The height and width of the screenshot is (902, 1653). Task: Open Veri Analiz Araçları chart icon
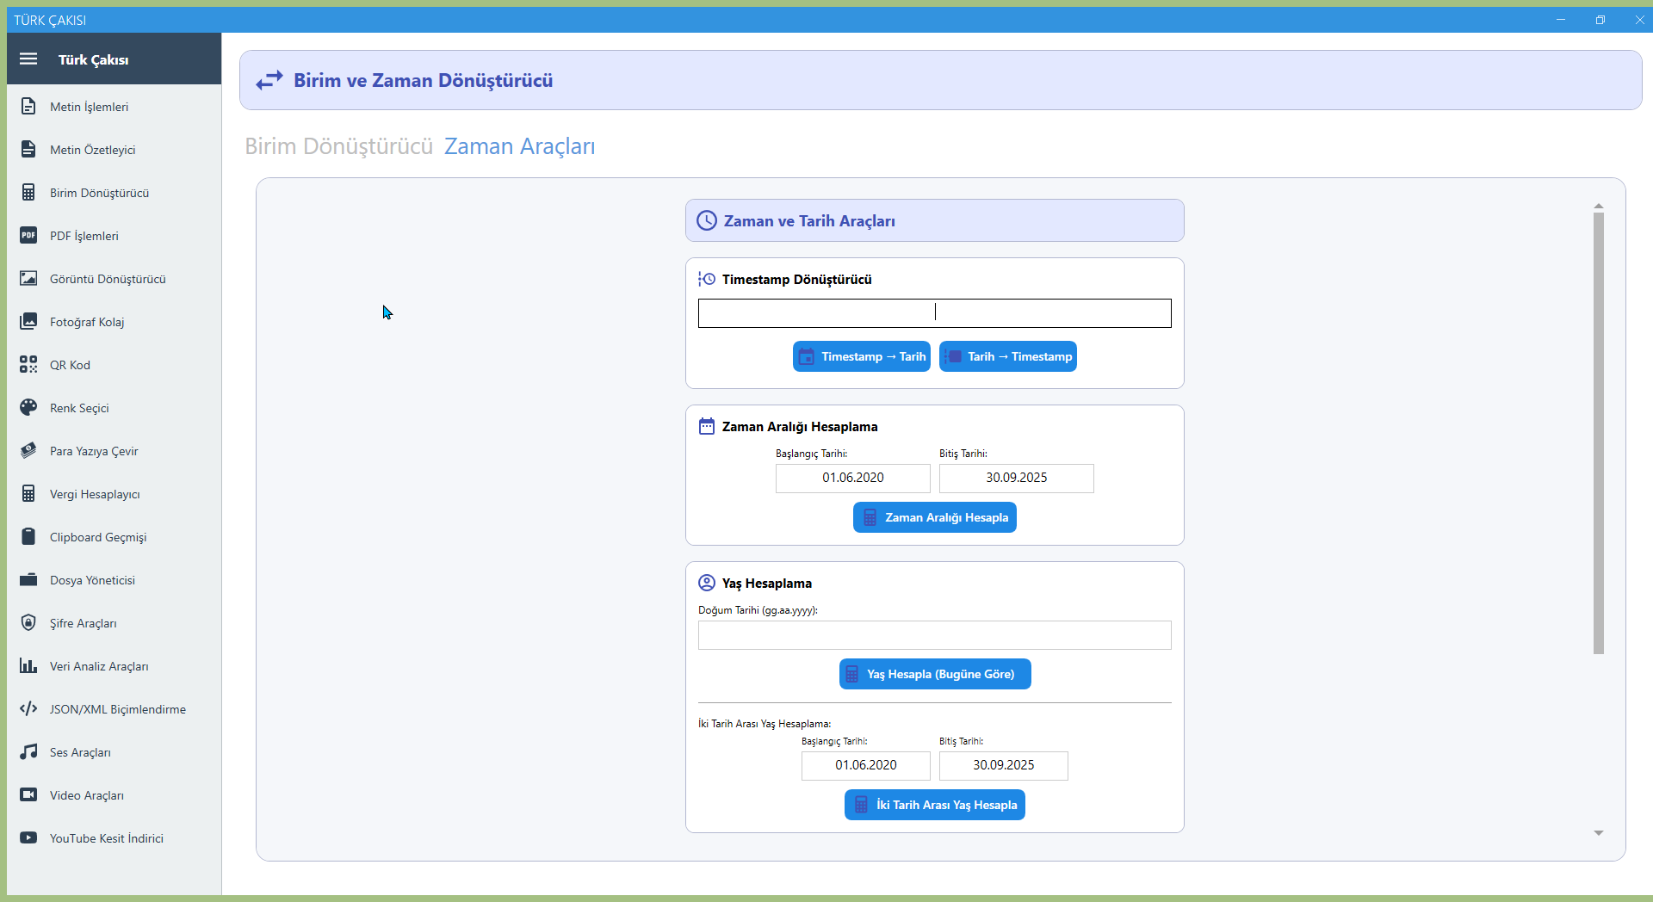pyautogui.click(x=28, y=666)
